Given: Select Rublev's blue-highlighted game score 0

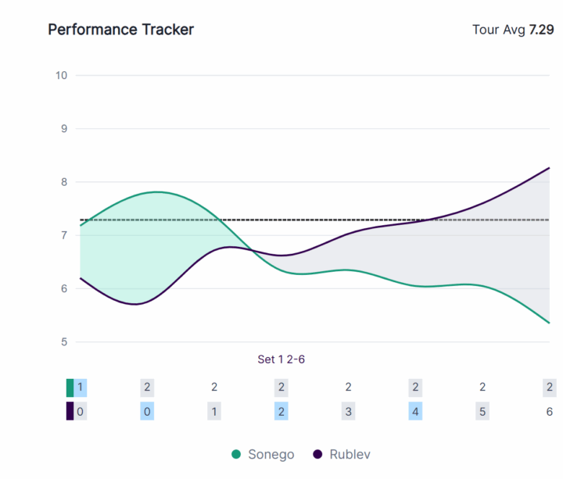Looking at the screenshot, I should (146, 412).
